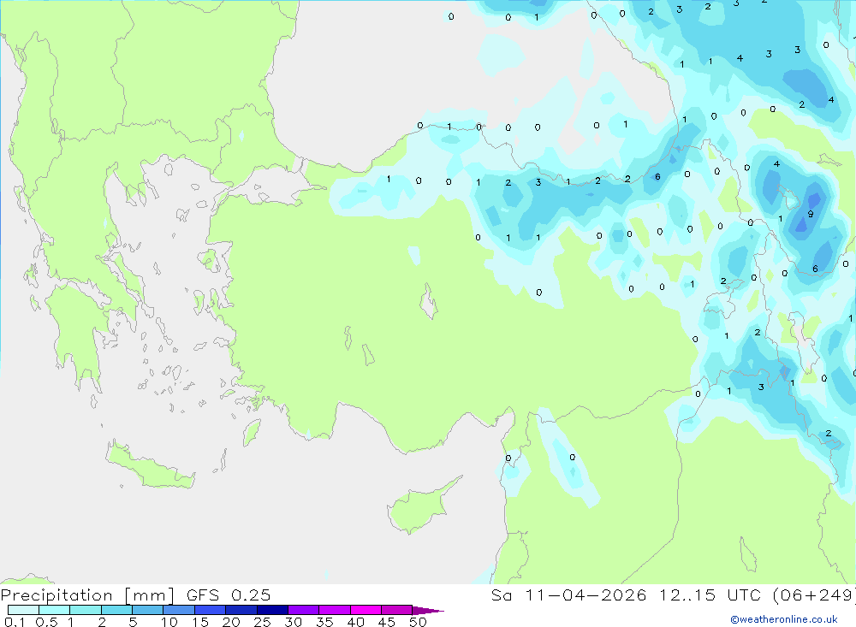856x627 pixels.
Task: Select the 15–20 mm legend swatch
Action: click(211, 610)
